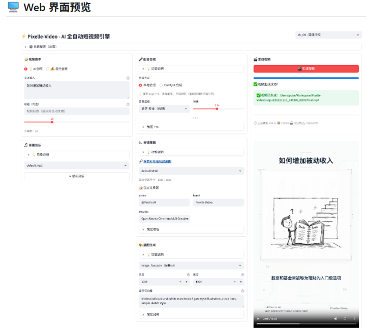This screenshot has height=328, width=366.
Task: Open the default.mp3 background music dropdown
Action: pos(77,165)
